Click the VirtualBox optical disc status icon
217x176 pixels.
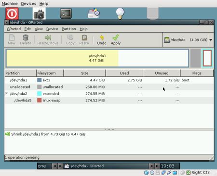tap(152, 173)
